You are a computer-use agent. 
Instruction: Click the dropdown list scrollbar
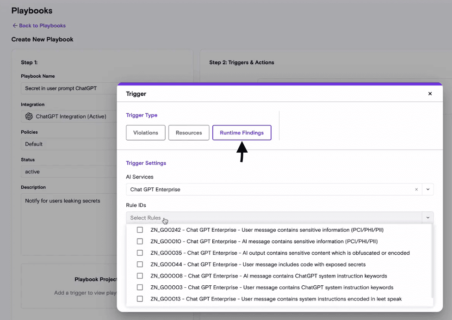tap(432, 261)
